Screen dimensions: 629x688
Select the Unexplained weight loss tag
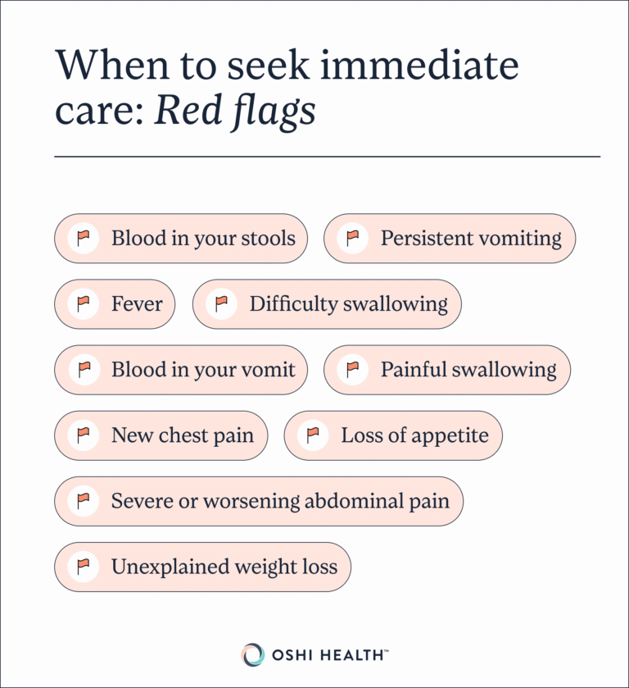coord(202,567)
